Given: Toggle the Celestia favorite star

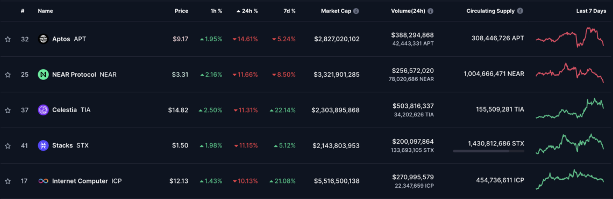Looking at the screenshot, I should pos(8,110).
